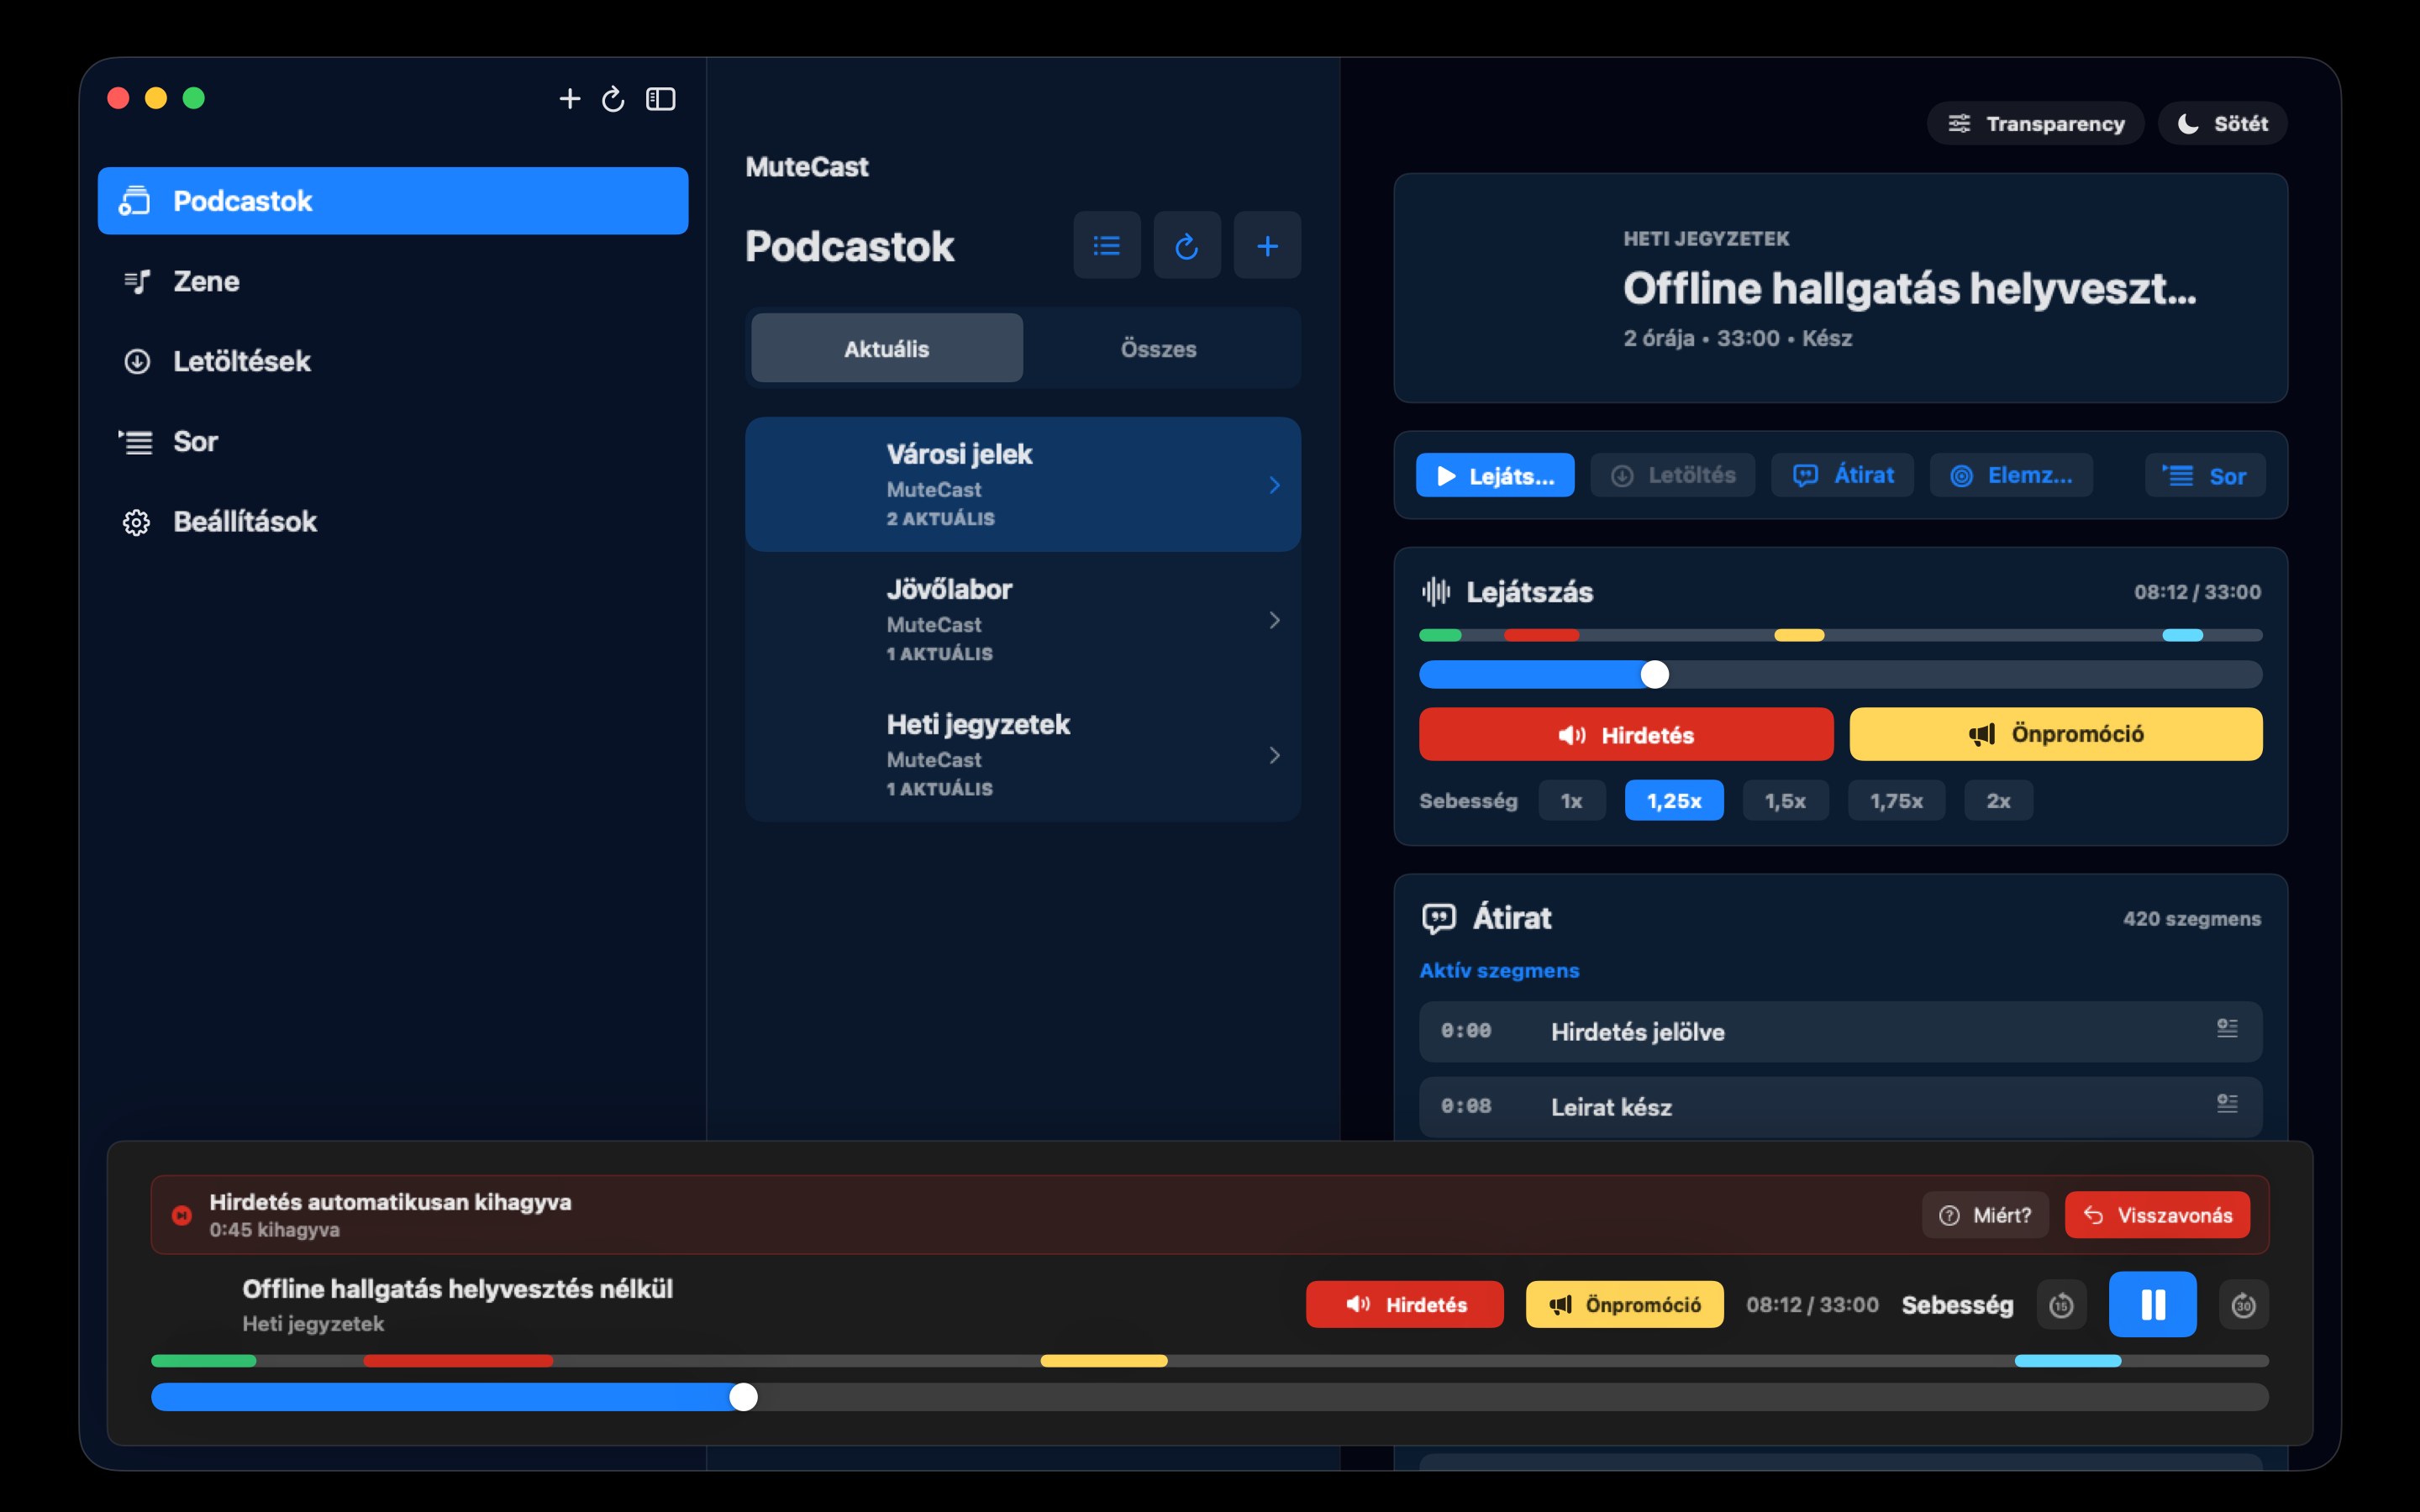Click the segment icon on the Hirdetés jelölve row
The image size is (2420, 1512).
pyautogui.click(x=2226, y=1028)
